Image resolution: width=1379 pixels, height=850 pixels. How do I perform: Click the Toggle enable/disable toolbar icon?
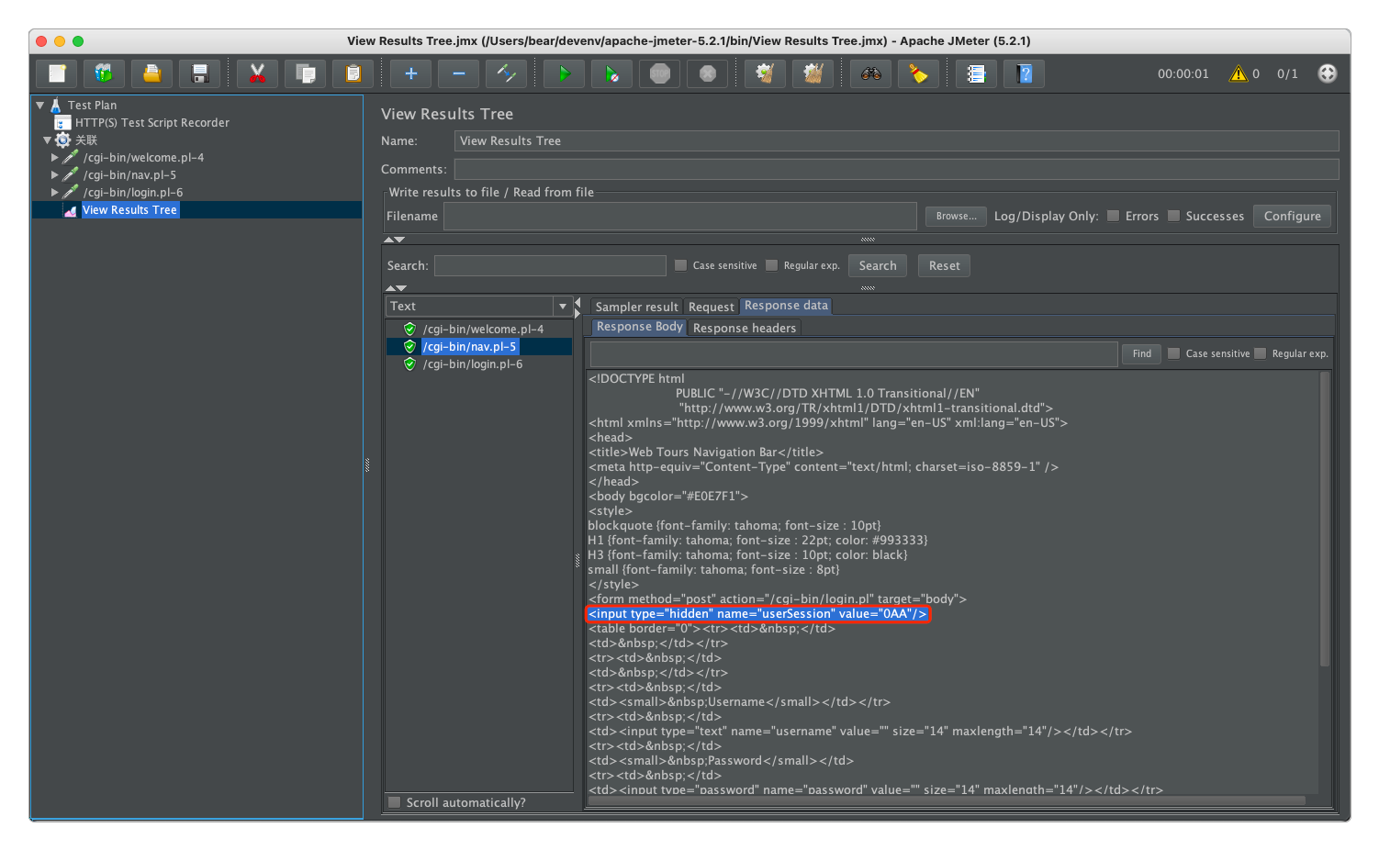pos(506,73)
